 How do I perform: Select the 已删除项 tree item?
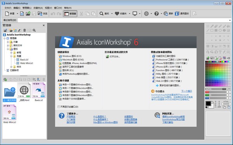[14, 70]
